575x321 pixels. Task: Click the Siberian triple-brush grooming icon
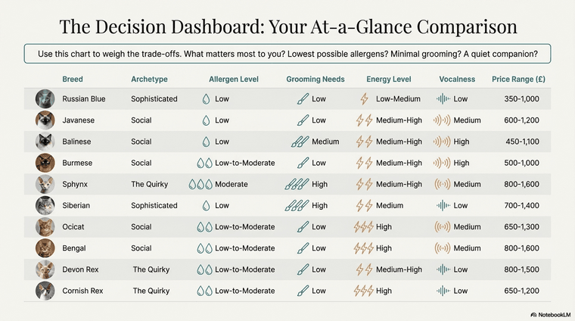click(x=297, y=205)
